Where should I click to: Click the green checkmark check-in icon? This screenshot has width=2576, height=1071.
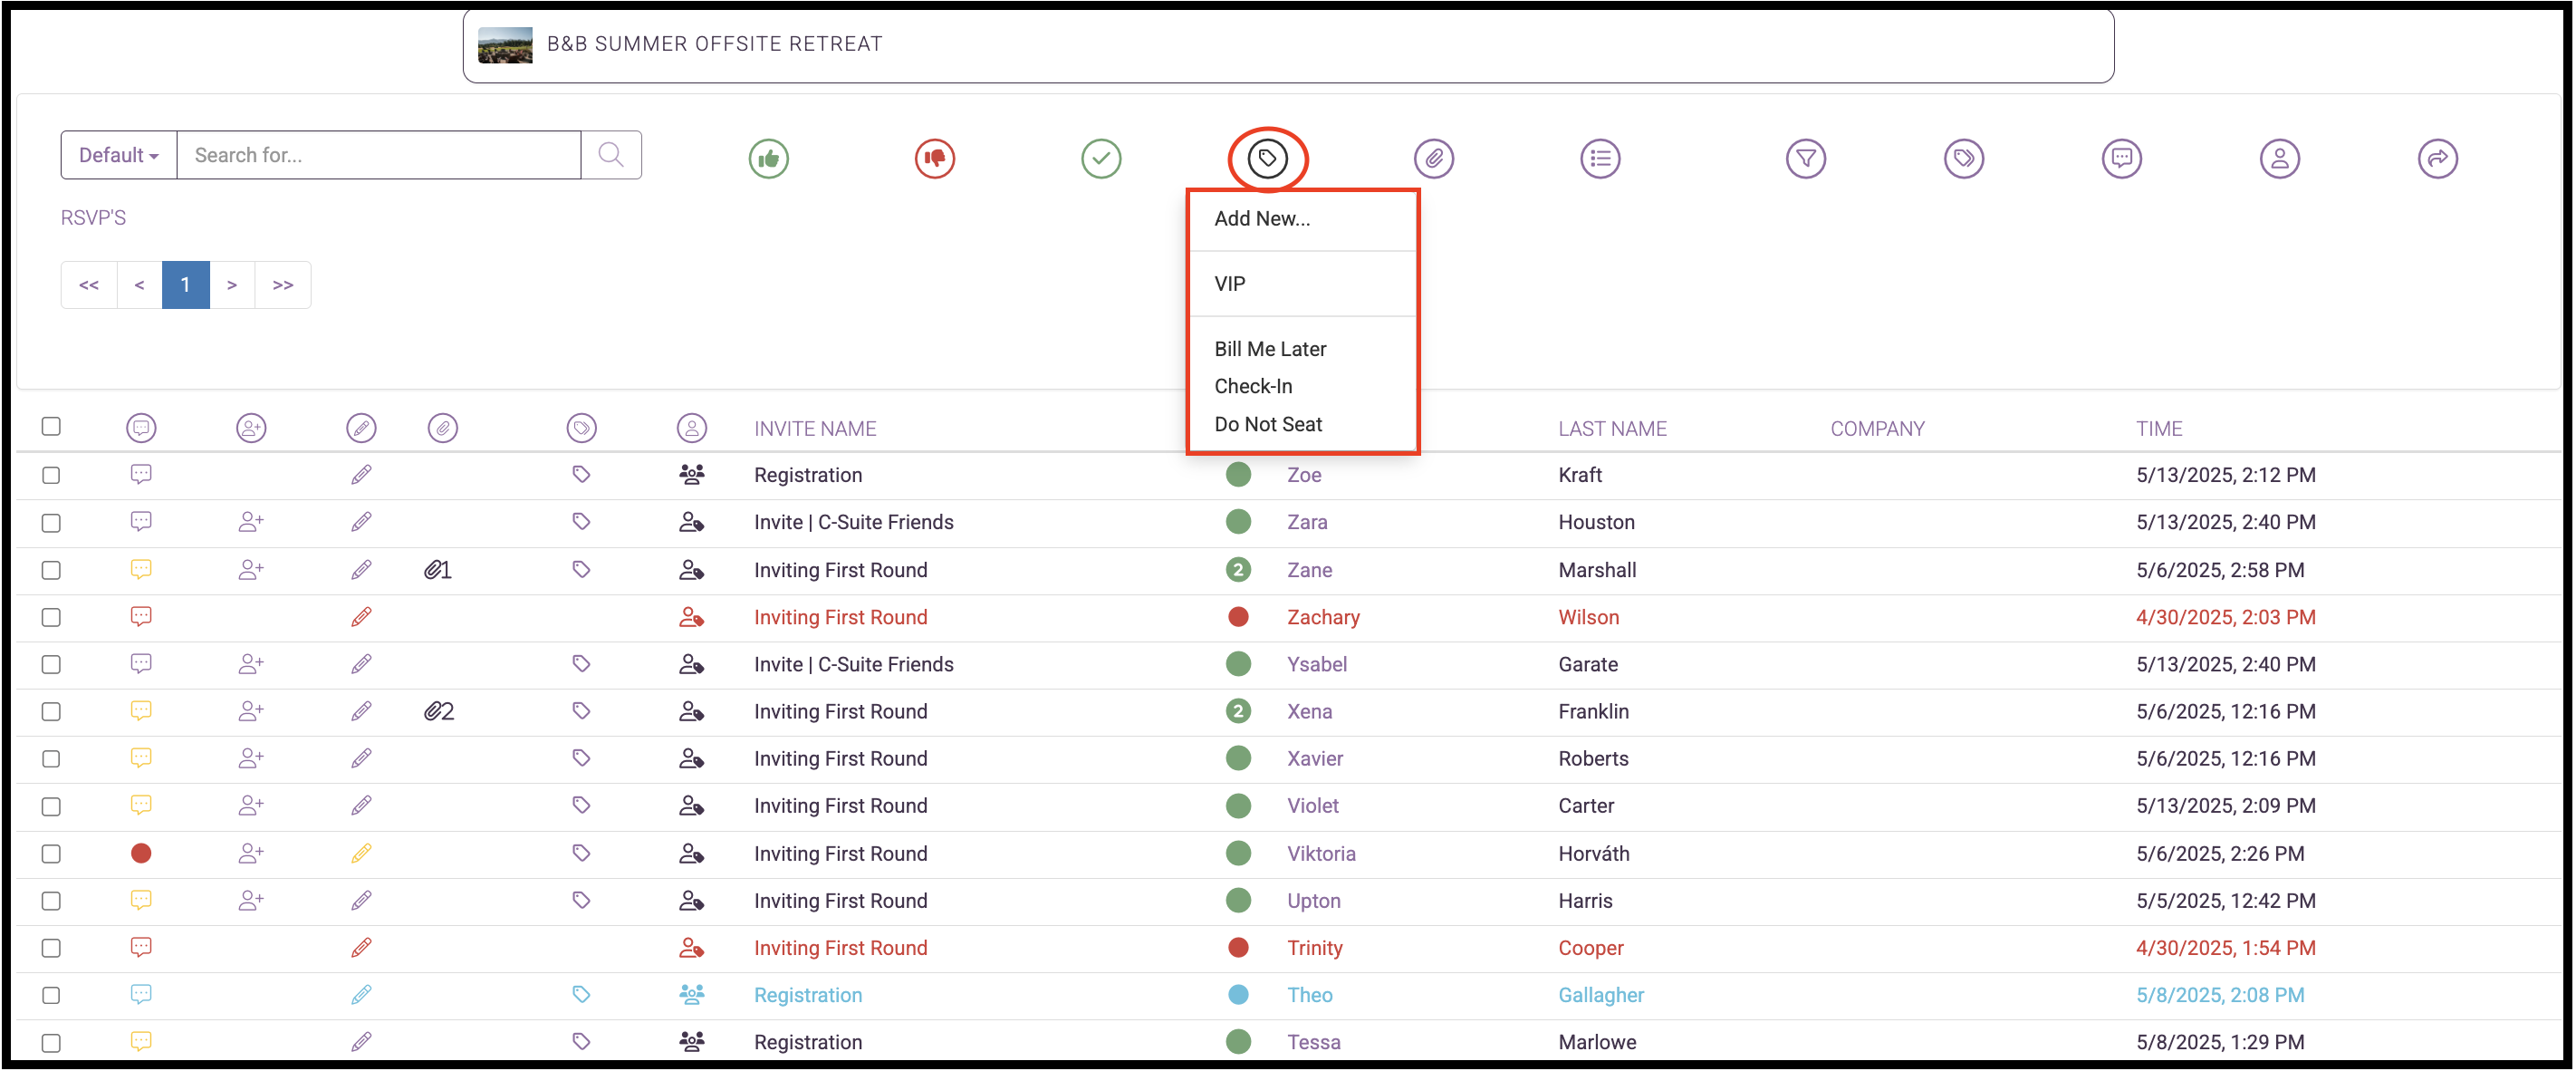(1101, 158)
